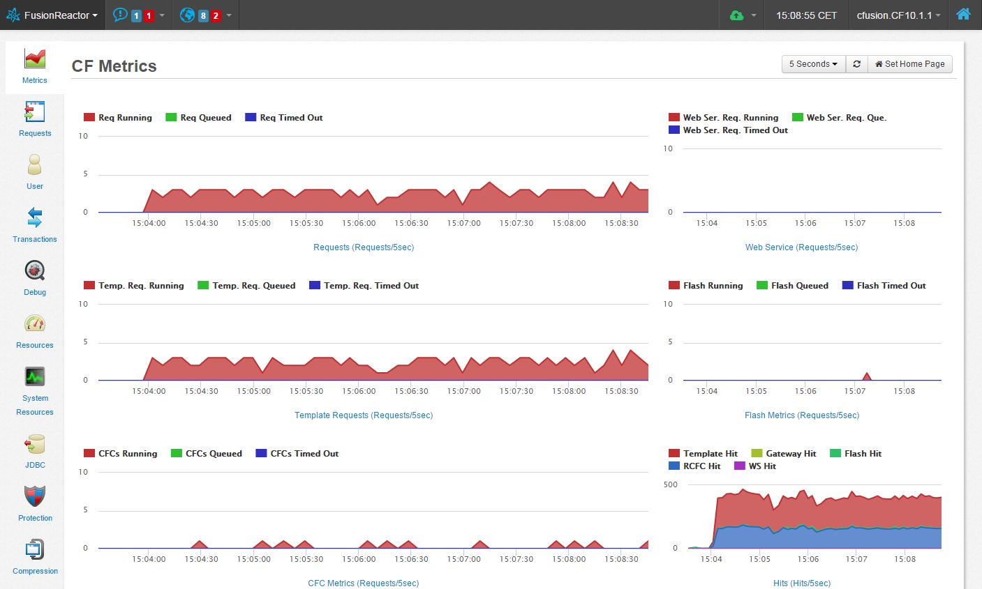This screenshot has width=982, height=589.
Task: Open the JDBC database icon
Action: (34, 445)
